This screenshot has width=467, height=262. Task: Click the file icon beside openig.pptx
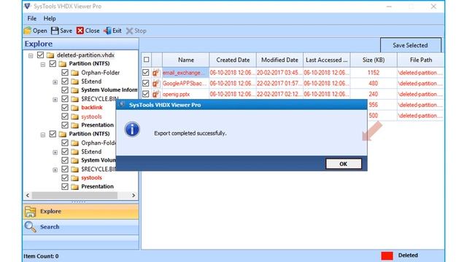pyautogui.click(x=155, y=94)
